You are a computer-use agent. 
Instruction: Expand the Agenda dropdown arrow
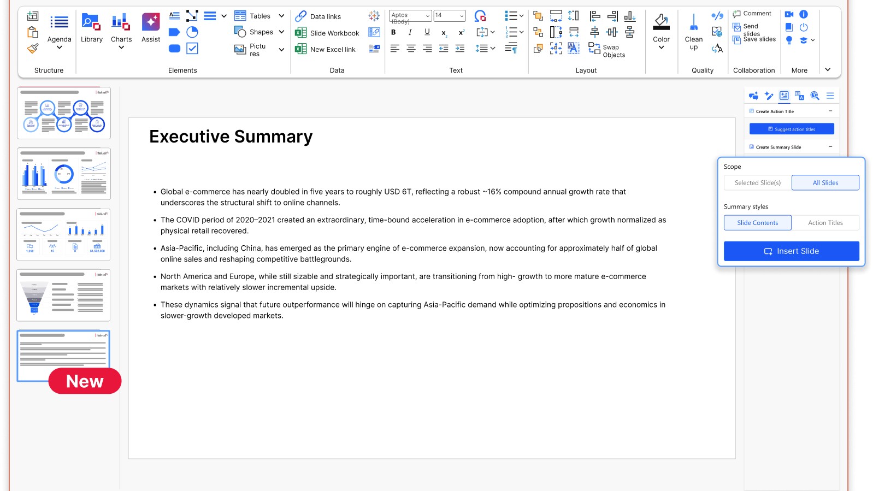click(59, 48)
